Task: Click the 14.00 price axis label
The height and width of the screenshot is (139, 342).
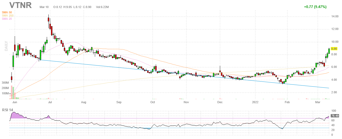Action: [x=335, y=17]
